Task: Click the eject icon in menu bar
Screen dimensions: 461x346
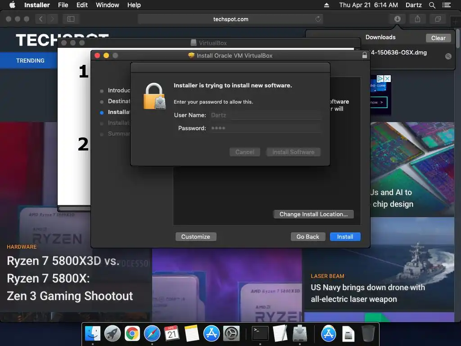Action: [326, 5]
